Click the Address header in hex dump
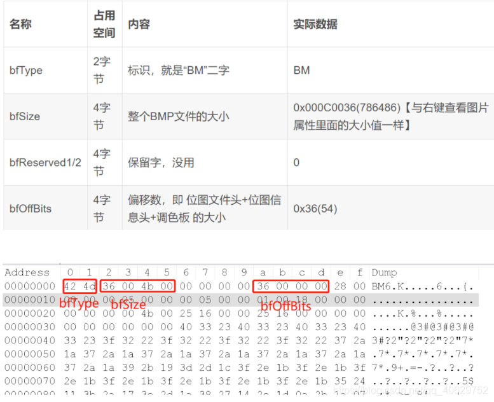 [27, 272]
